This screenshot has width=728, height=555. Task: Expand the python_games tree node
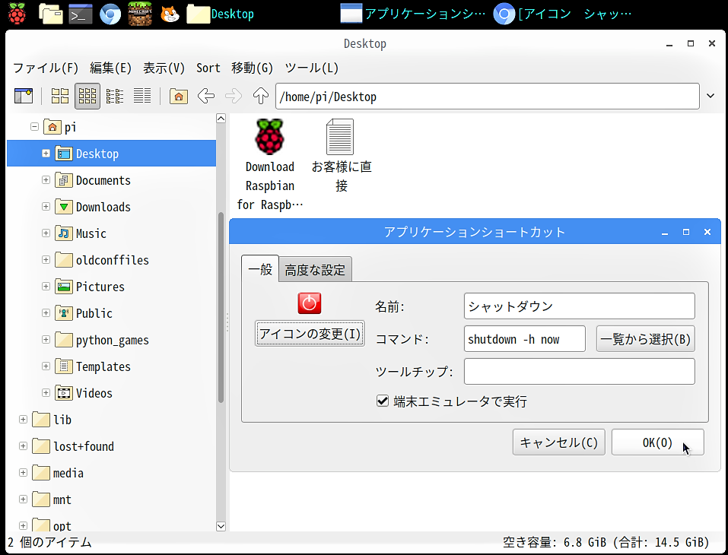pyautogui.click(x=46, y=340)
